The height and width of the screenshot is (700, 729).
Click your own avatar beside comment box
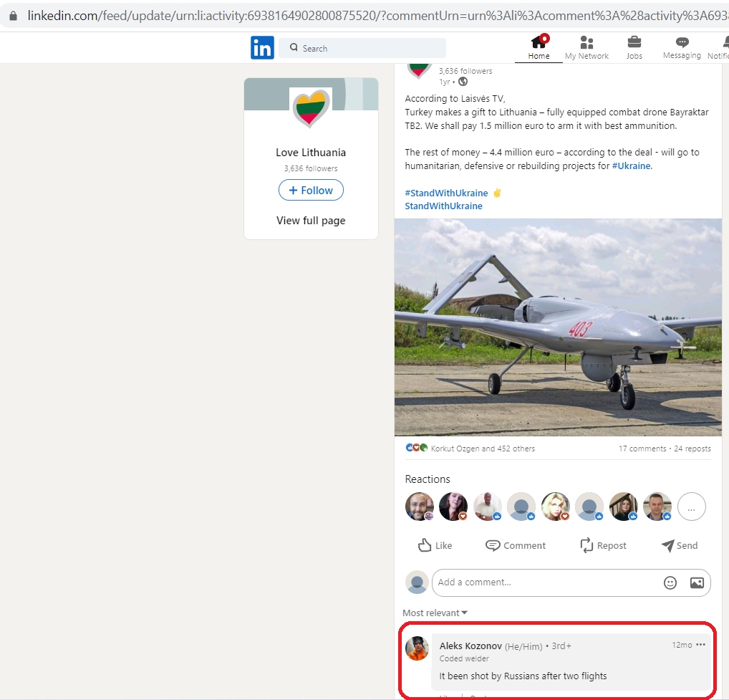pyautogui.click(x=417, y=582)
